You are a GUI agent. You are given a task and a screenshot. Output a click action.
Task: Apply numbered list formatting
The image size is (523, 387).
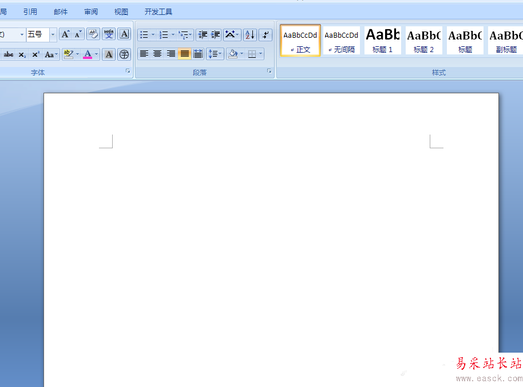click(164, 35)
